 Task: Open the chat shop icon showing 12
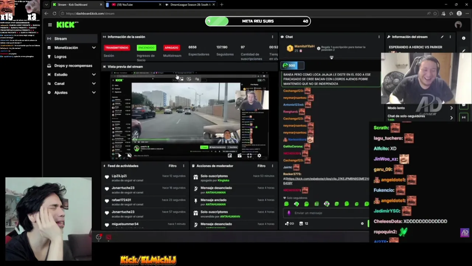[303, 224]
